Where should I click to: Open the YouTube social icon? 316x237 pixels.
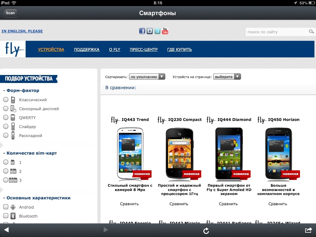pos(165,31)
